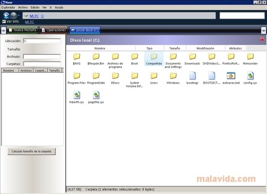This screenshot has width=267, height=194.
Task: Click the C: breadcrumb in address bar
Action: (42, 16)
